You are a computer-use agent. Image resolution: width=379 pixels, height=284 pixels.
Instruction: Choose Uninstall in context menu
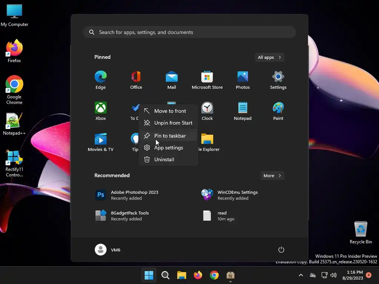tap(168, 159)
